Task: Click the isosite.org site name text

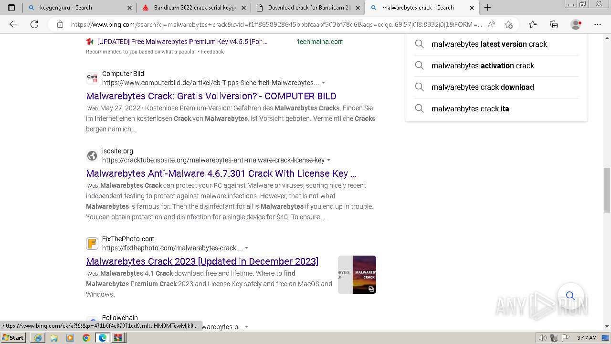Action: coord(117,151)
